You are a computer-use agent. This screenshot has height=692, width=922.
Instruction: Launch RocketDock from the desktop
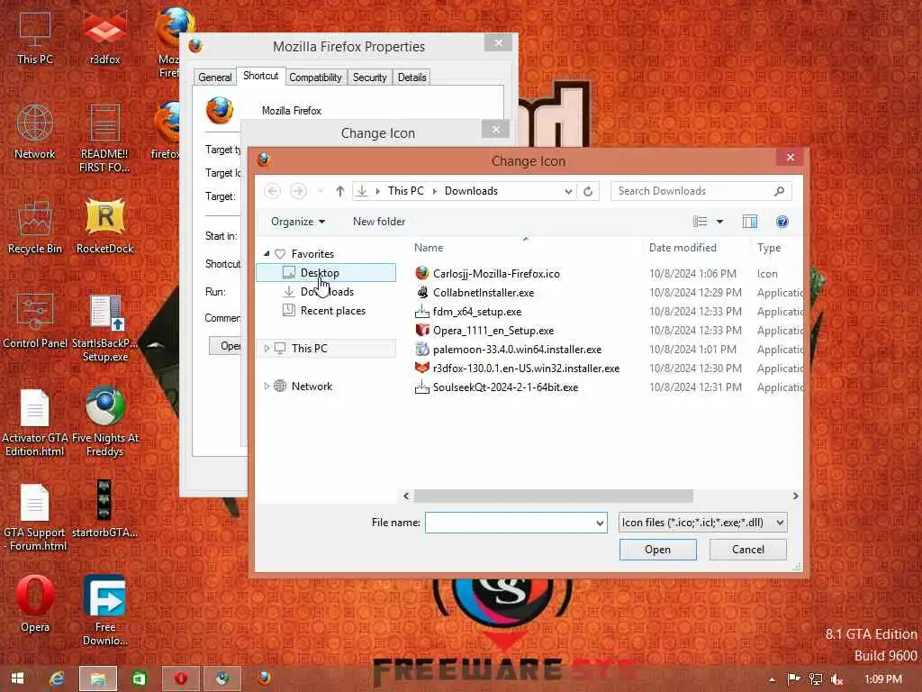pos(104,226)
